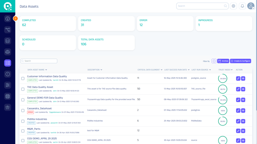Toggle the orange sidebar menu expander
257x144 pixels.
pos(15,18)
